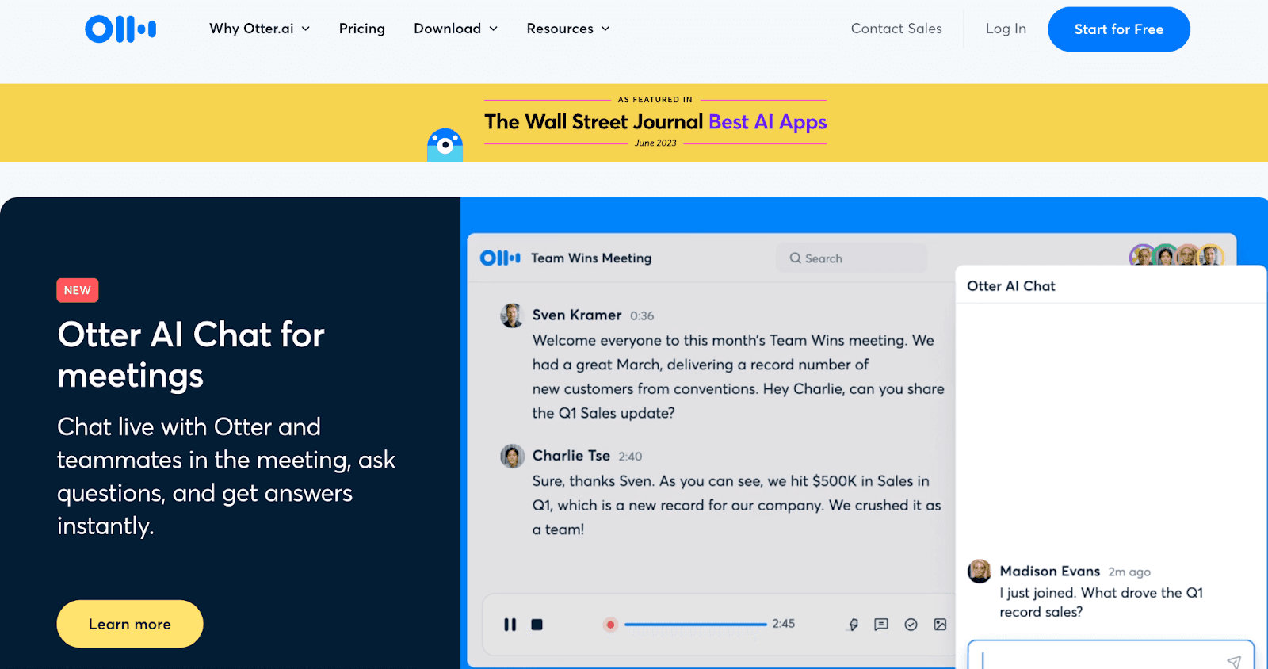Image resolution: width=1268 pixels, height=669 pixels.
Task: Click the red recording indicator dot
Action: pos(610,625)
